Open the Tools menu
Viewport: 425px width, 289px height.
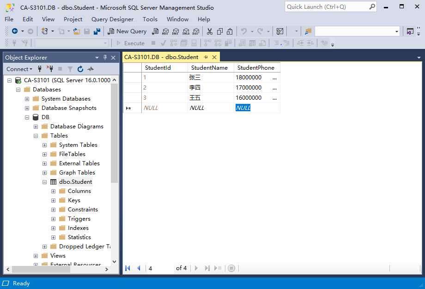click(150, 19)
